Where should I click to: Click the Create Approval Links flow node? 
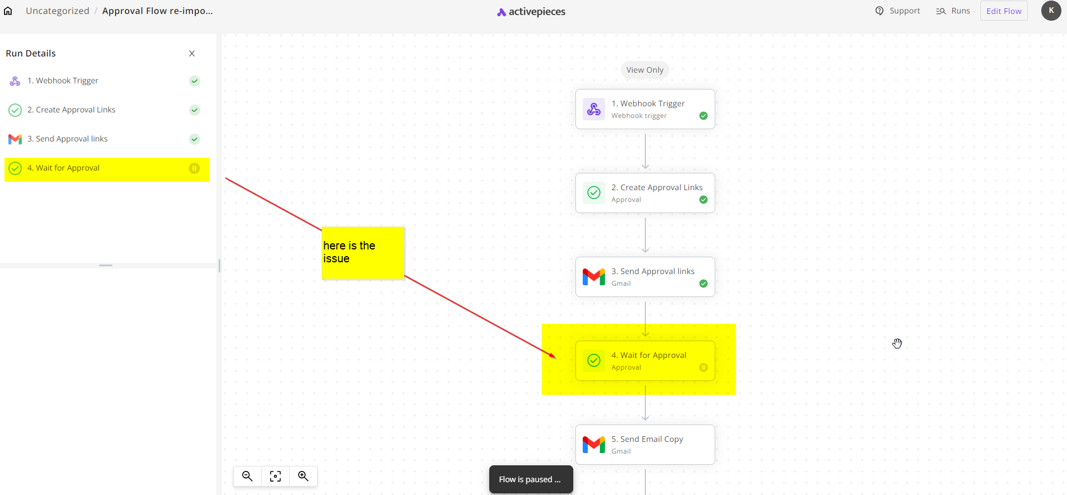tap(645, 193)
